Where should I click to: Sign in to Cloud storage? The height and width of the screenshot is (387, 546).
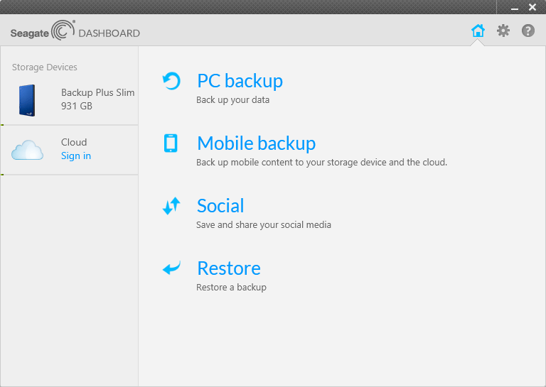[x=76, y=156]
